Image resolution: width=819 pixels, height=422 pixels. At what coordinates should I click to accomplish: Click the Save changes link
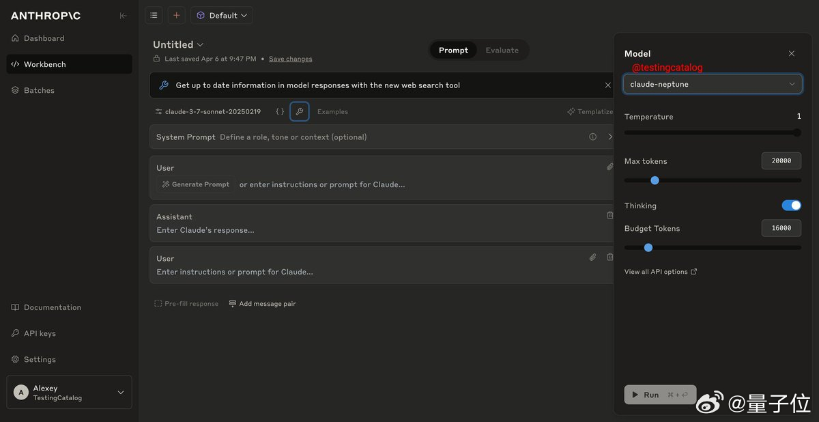(290, 59)
